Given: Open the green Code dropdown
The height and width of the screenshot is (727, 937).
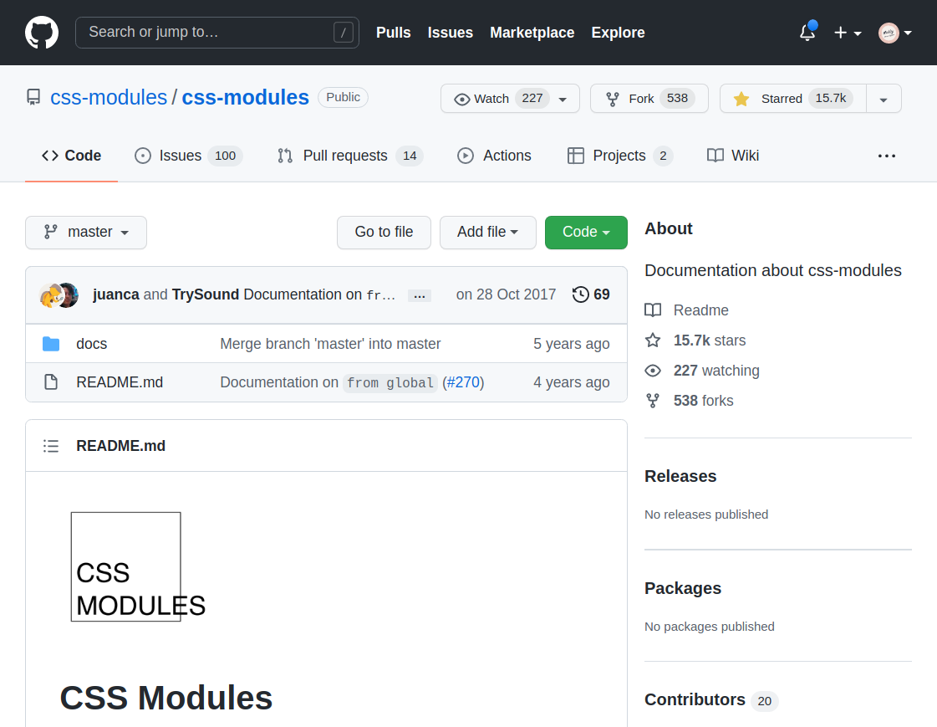Looking at the screenshot, I should pos(586,233).
